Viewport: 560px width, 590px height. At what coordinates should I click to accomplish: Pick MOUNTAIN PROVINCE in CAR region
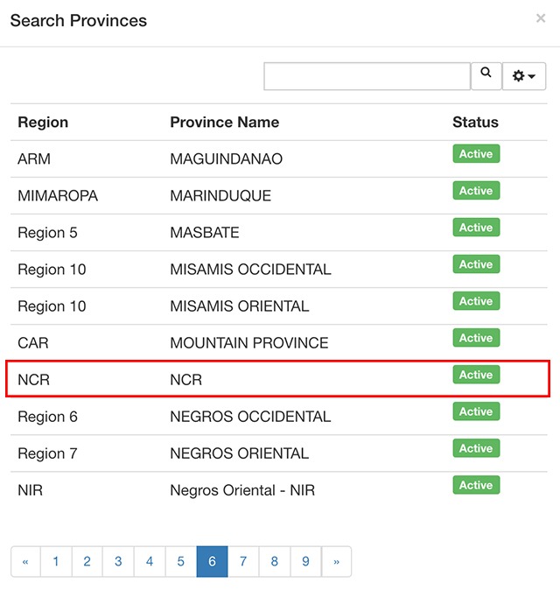point(278,343)
